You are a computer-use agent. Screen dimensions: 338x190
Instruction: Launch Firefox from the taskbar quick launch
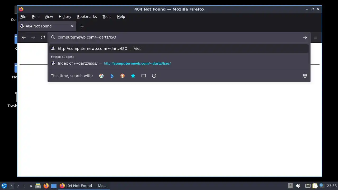(x=46, y=186)
